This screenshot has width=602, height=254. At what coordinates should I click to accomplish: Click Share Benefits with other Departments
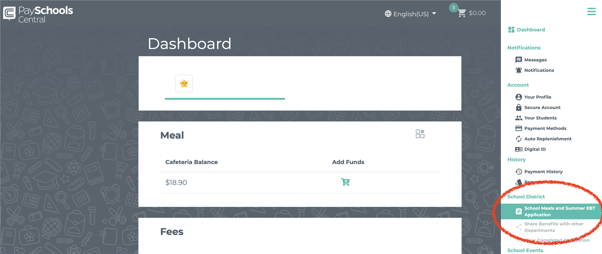coord(549,227)
